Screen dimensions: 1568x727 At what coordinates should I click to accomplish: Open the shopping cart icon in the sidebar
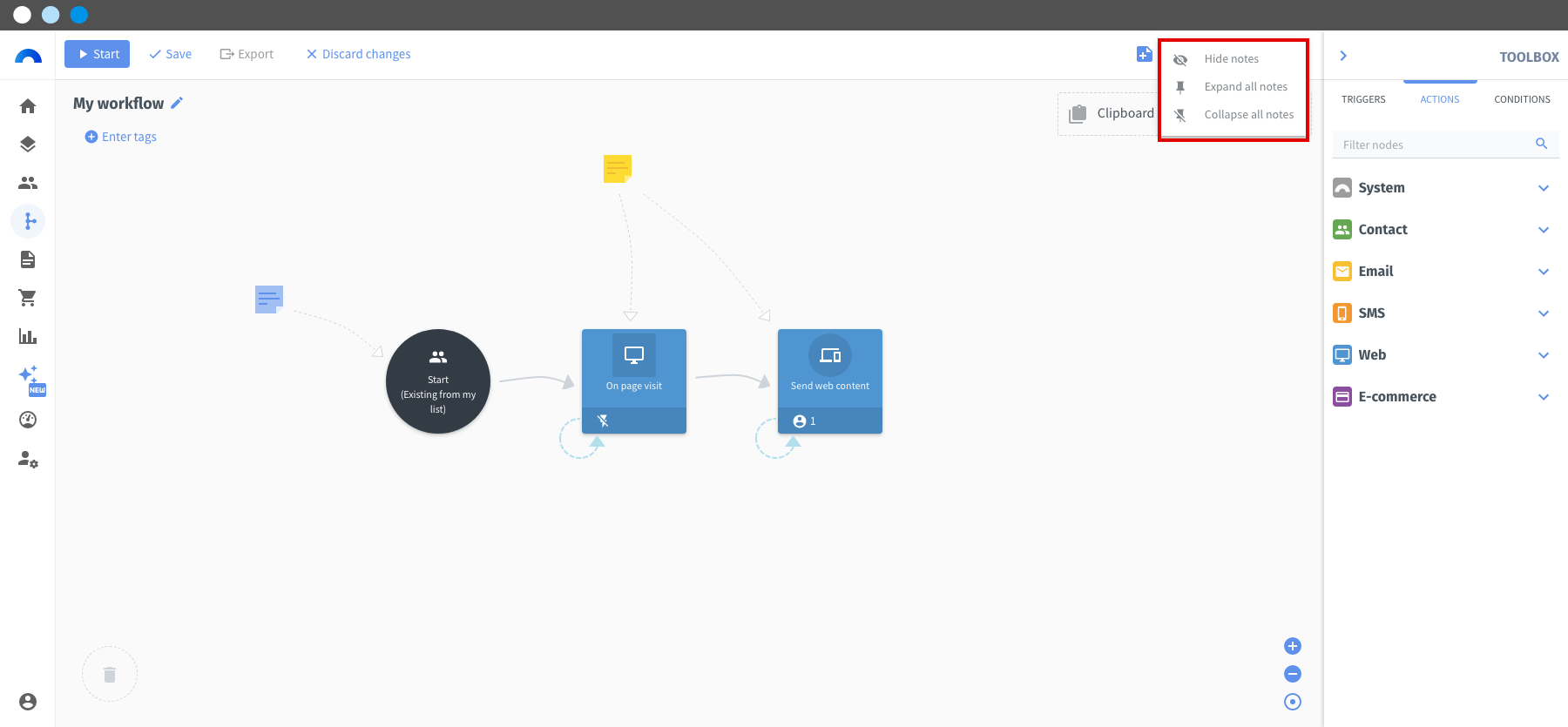point(28,298)
